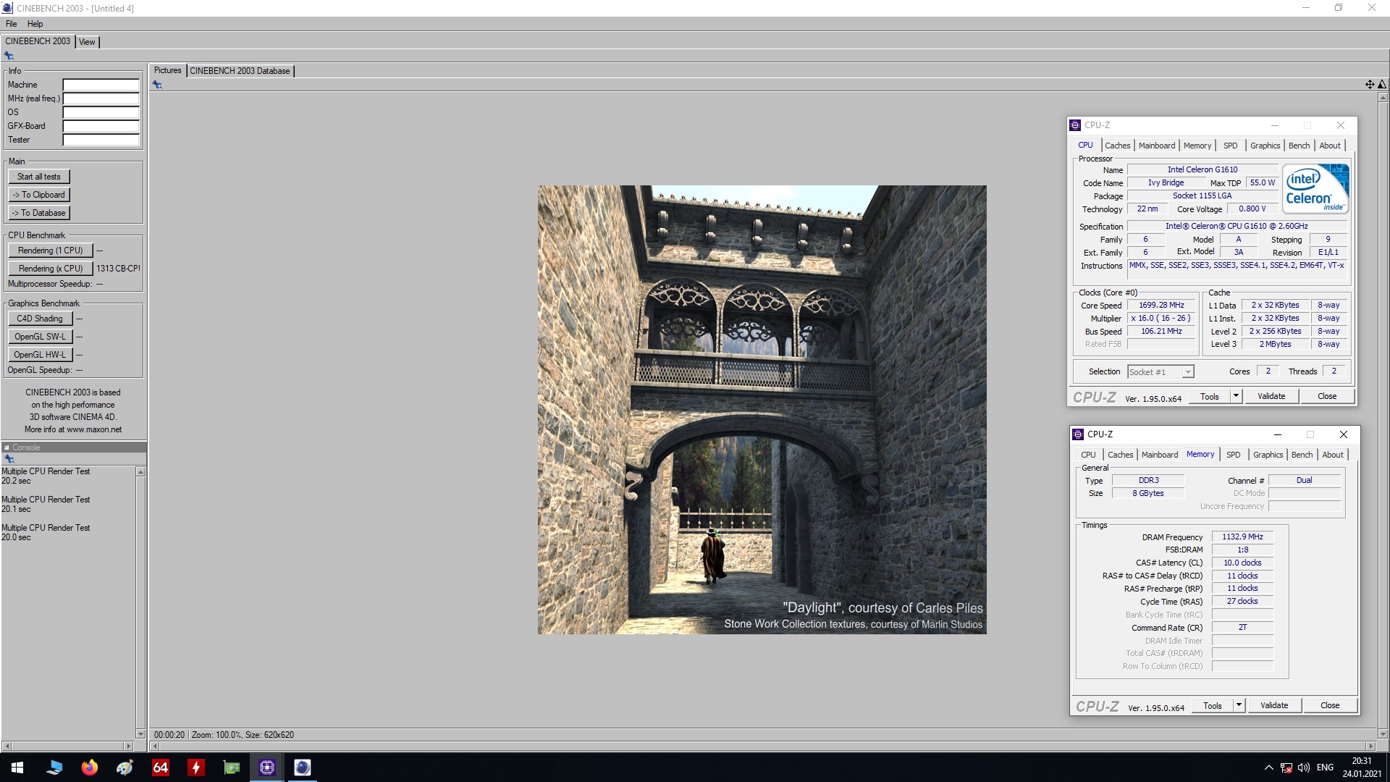Click the pin icon in the Console panel
Image resolution: width=1390 pixels, height=782 pixels.
point(9,459)
